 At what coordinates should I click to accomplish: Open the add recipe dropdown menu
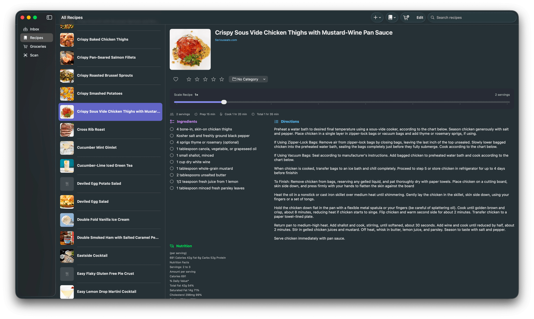[377, 17]
